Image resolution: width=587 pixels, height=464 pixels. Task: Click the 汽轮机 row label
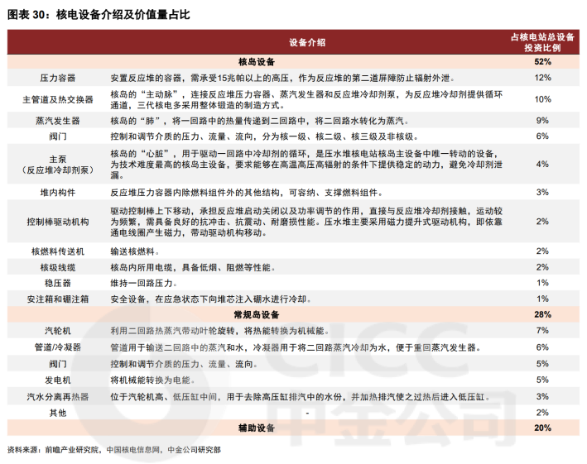58,331
